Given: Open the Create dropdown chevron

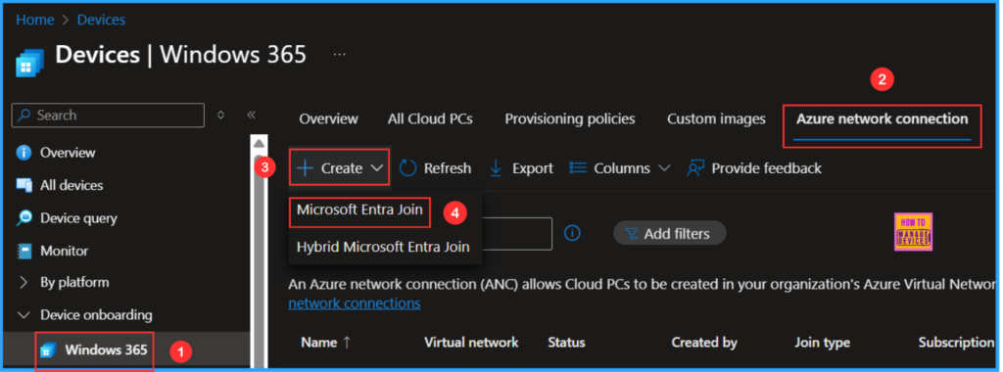Looking at the screenshot, I should coord(377,168).
